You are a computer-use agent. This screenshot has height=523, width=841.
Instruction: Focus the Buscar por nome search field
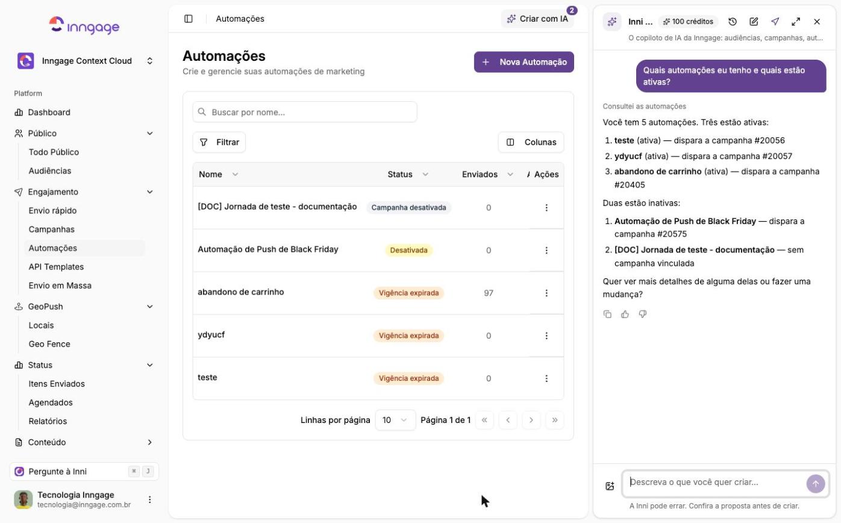[x=305, y=112]
